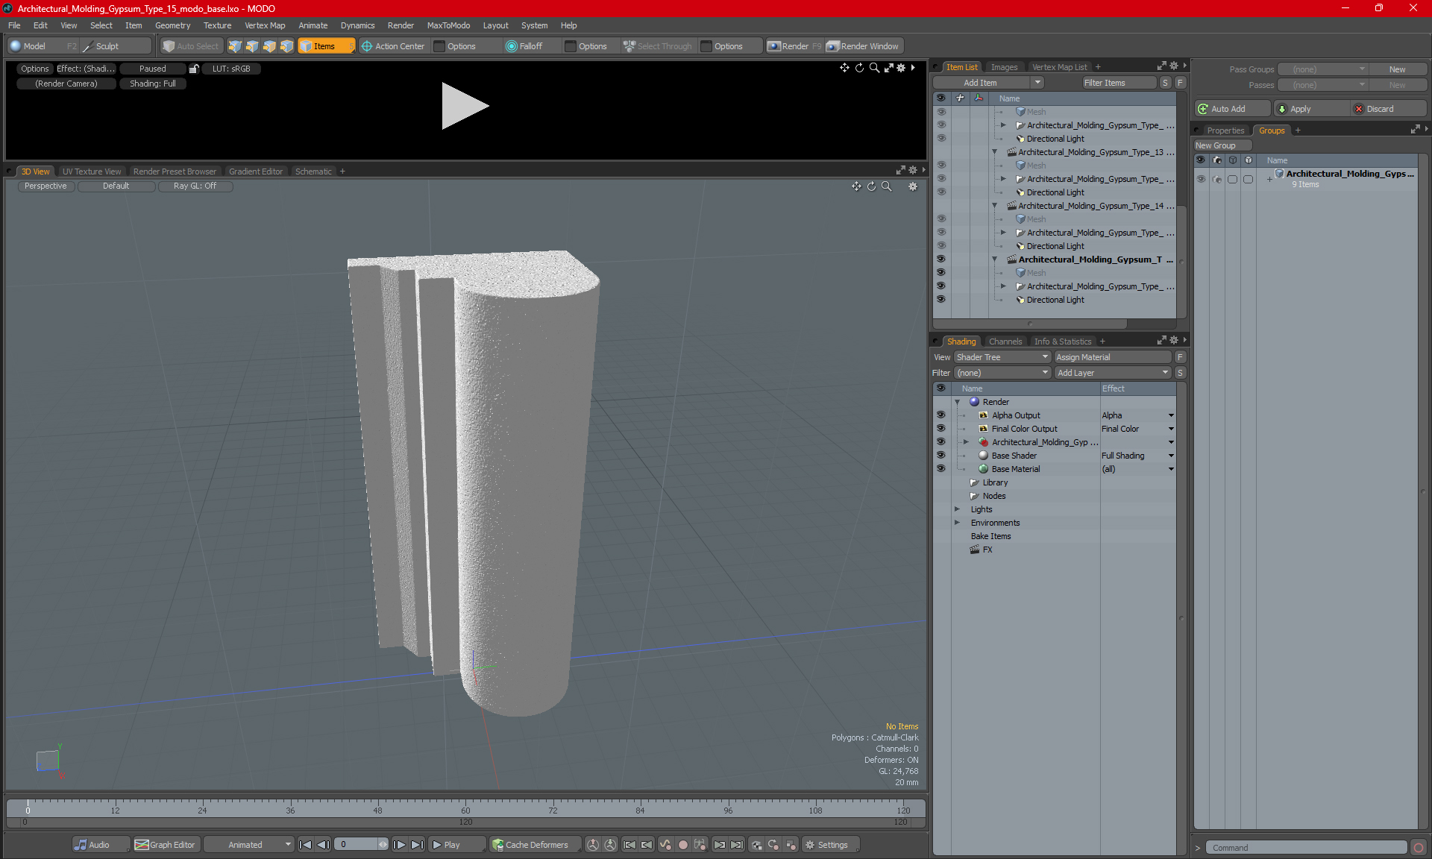Image resolution: width=1432 pixels, height=859 pixels.
Task: Enable Select Through mode
Action: (658, 46)
